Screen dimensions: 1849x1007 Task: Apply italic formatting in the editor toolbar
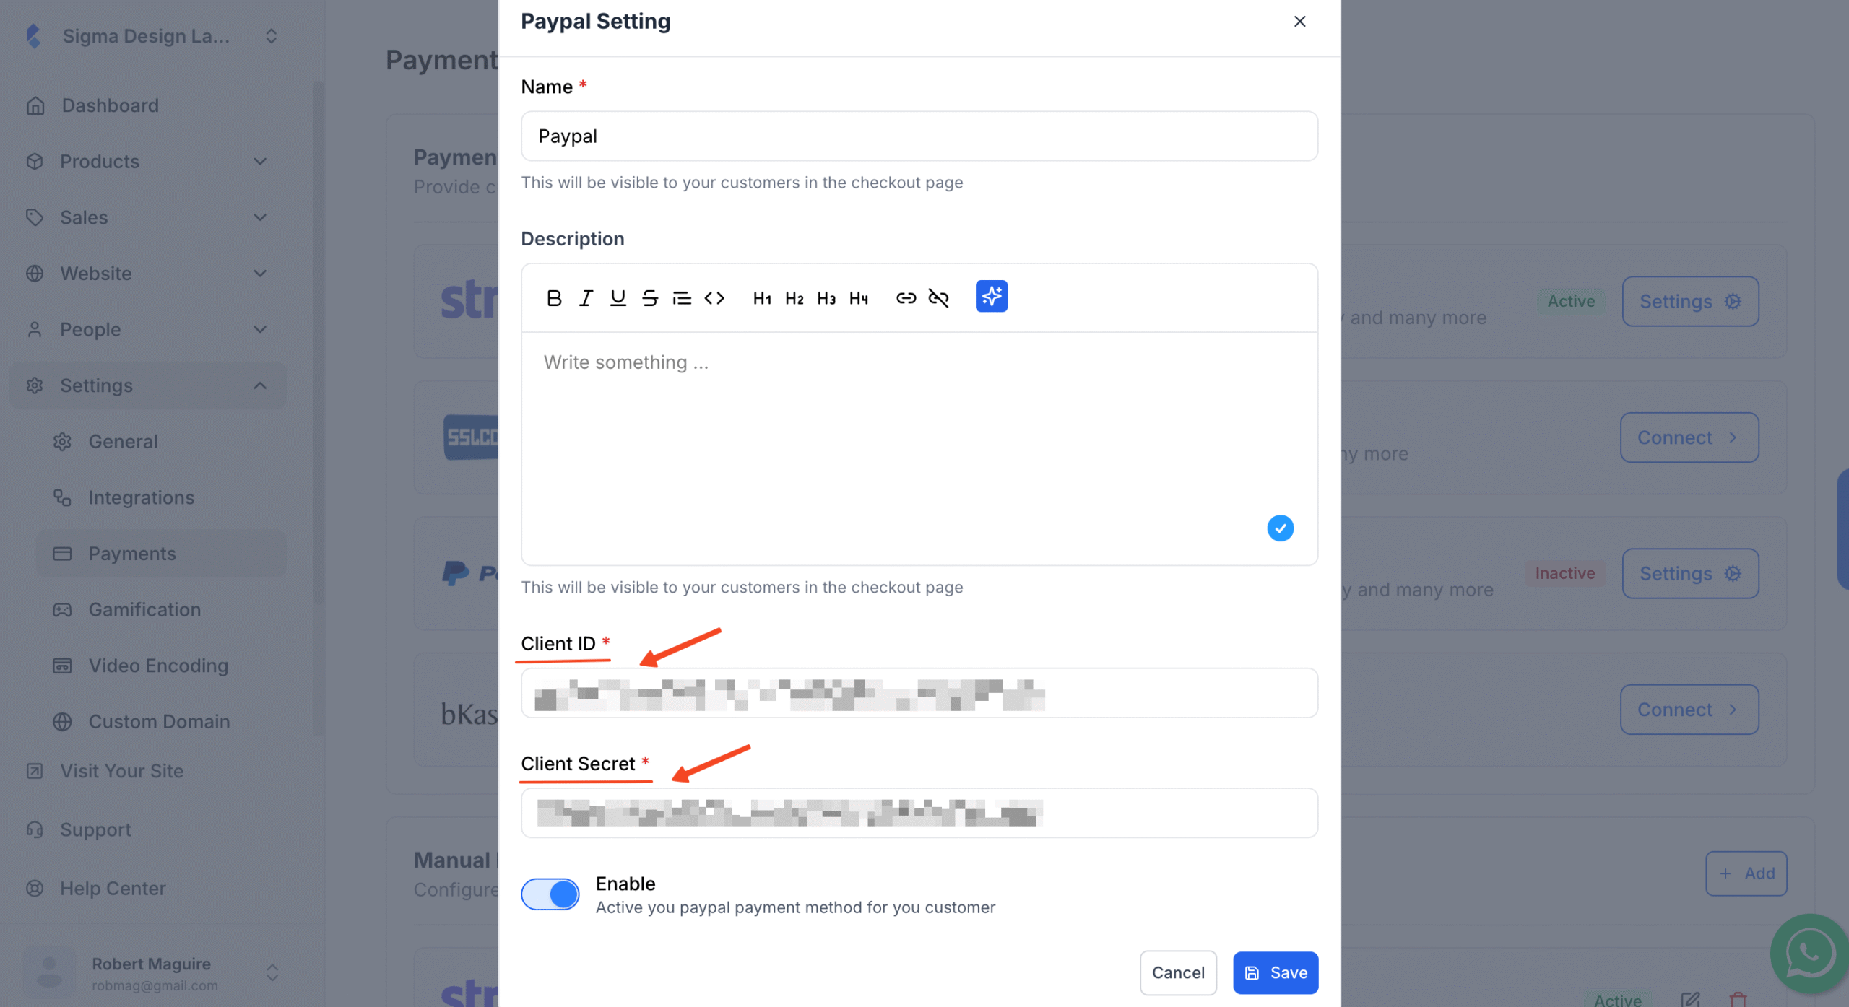585,297
